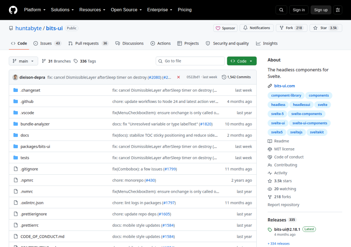Open Code of conduct in About sidebar
351x247 pixels.
tap(286, 157)
